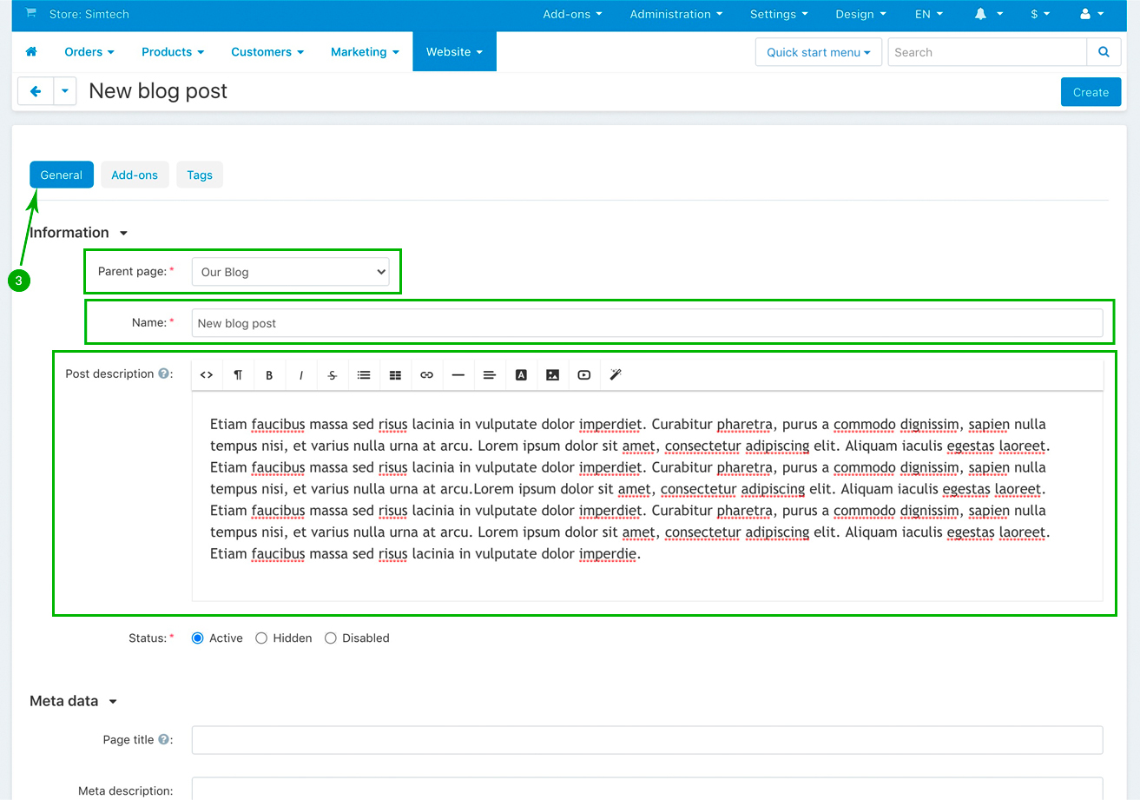Insert an image into post description
Viewport: 1140px width, 800px height.
[x=552, y=375]
